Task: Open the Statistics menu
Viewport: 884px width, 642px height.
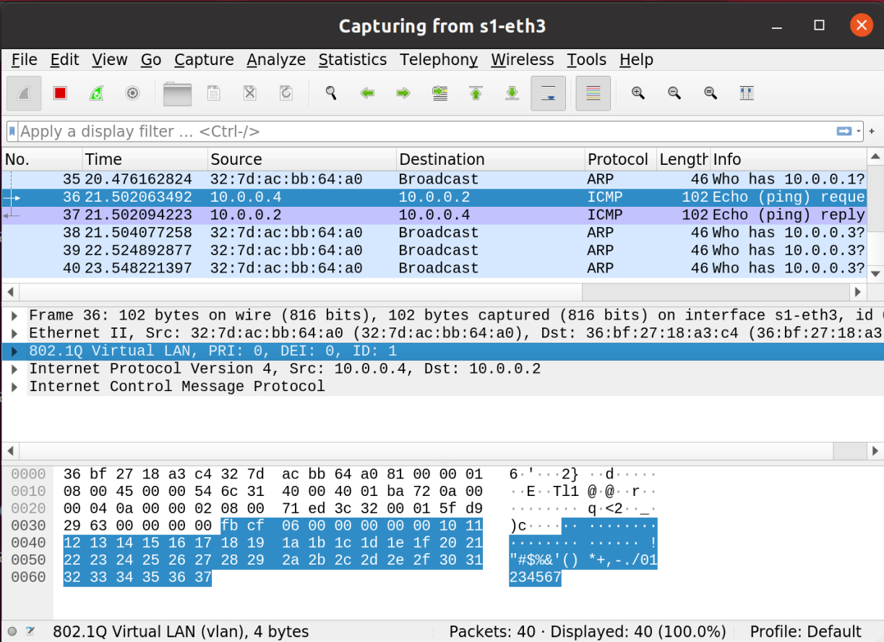Action: pos(352,60)
